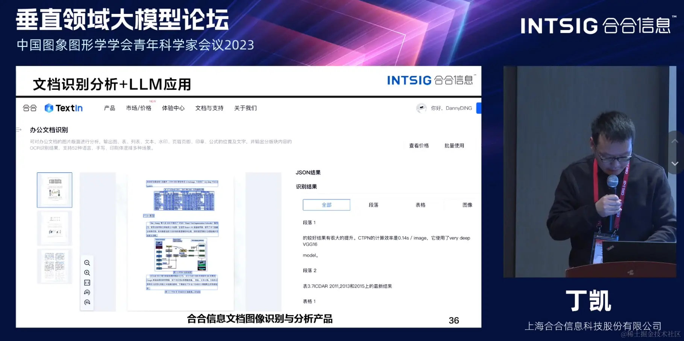Select the 图像 filter tab
684x341 pixels.
(x=467, y=205)
